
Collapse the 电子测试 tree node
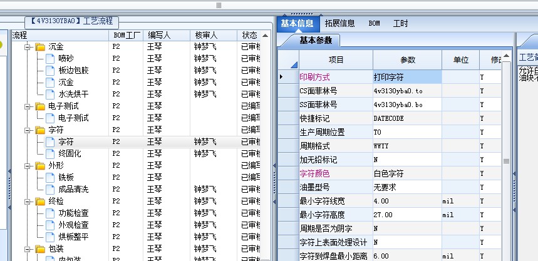[27, 106]
